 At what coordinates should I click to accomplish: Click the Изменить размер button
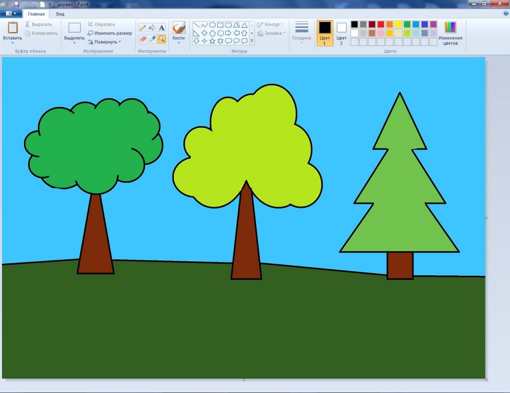click(110, 33)
